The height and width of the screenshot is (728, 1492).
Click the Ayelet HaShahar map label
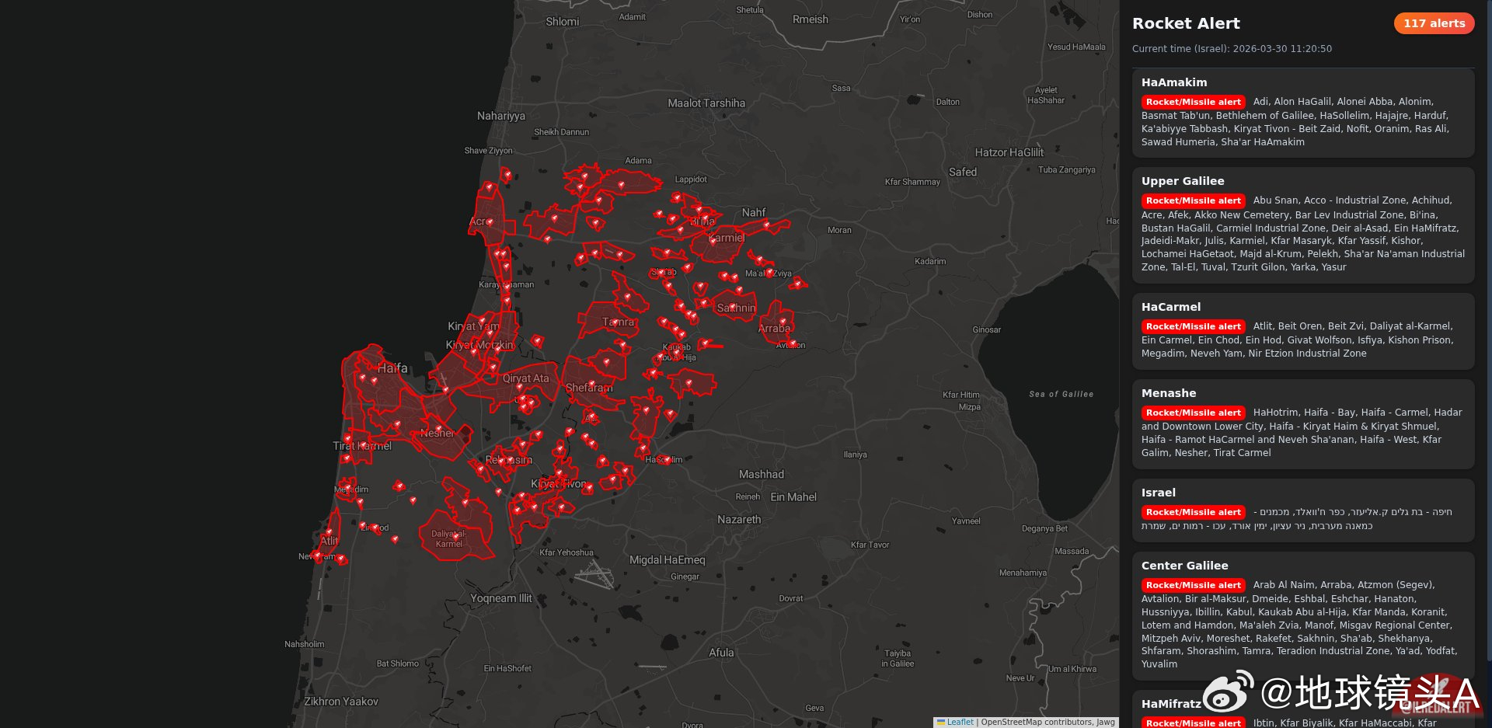[x=1046, y=95]
